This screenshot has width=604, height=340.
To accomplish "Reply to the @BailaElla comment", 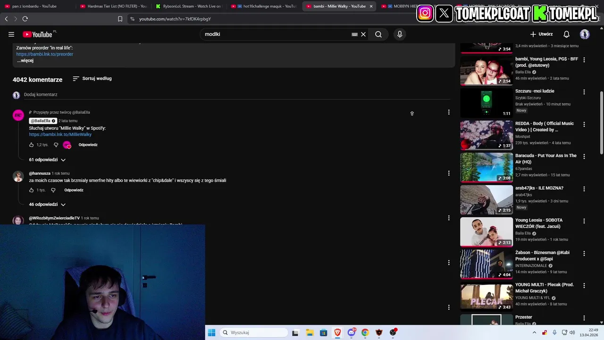I will coord(88,145).
